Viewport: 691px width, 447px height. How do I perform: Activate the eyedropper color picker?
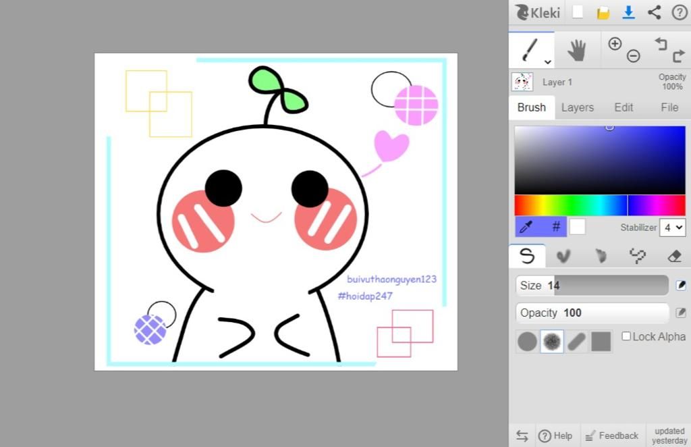pos(526,227)
